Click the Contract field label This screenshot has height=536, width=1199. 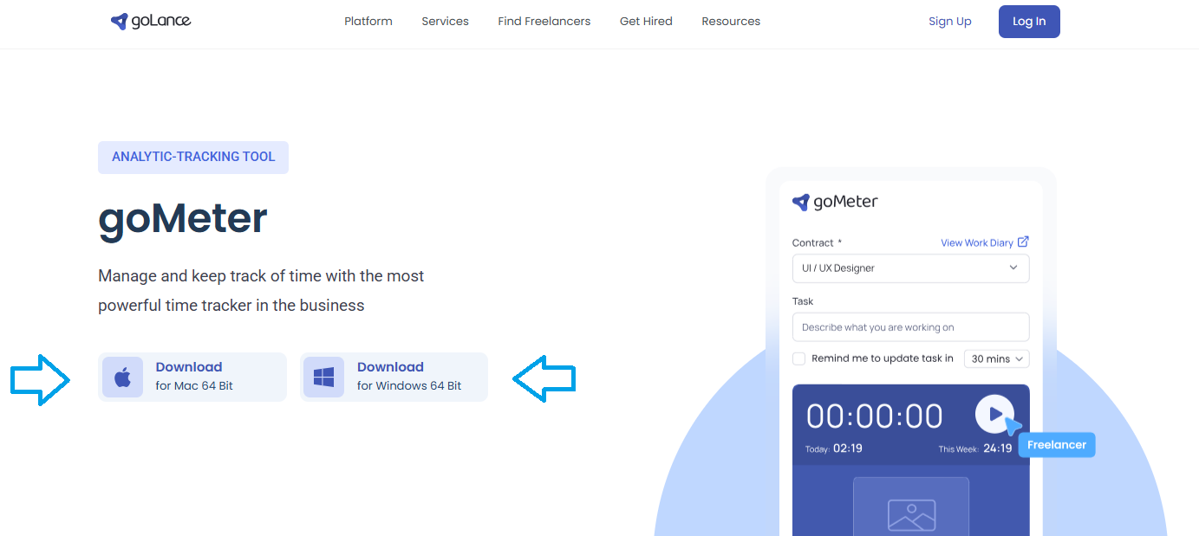[x=817, y=243]
